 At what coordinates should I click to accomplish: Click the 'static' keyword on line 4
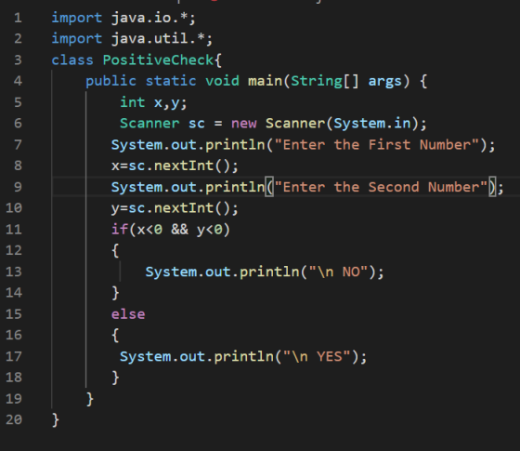(171, 81)
